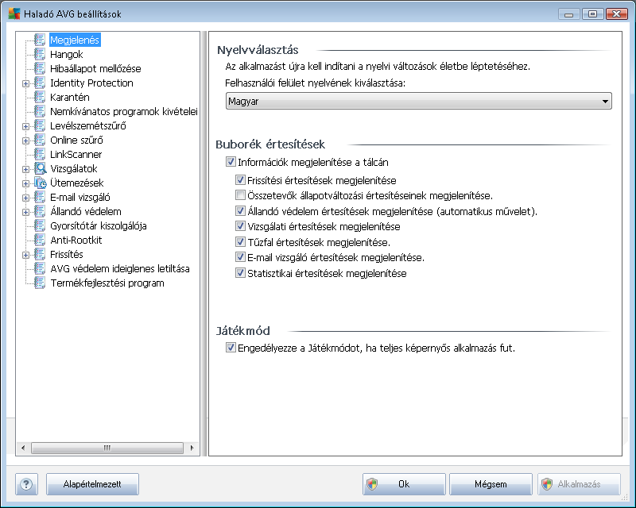This screenshot has height=508, width=636.
Task: Expand the Állandó védelem tree node
Action: pyautogui.click(x=25, y=212)
